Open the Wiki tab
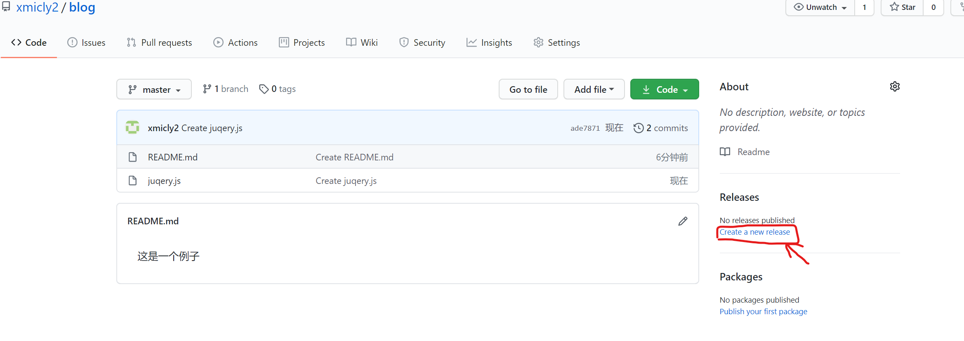The image size is (964, 341). (362, 42)
